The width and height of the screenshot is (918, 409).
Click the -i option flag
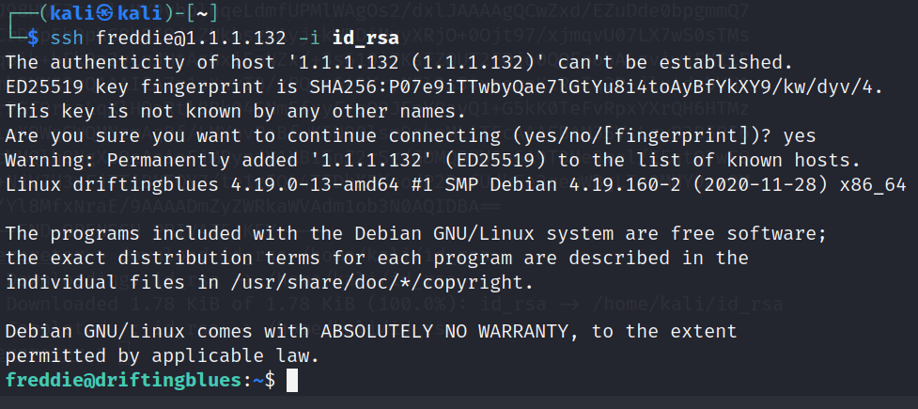pos(308,39)
